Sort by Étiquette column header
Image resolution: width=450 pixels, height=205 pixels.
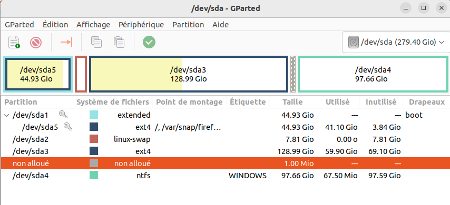click(248, 102)
